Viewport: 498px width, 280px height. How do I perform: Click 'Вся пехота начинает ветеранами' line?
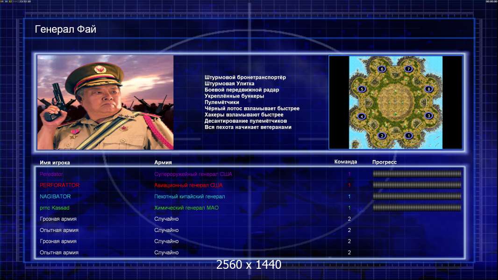[x=248, y=127]
